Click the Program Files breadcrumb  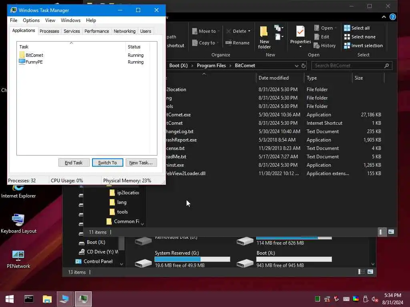[x=211, y=66]
